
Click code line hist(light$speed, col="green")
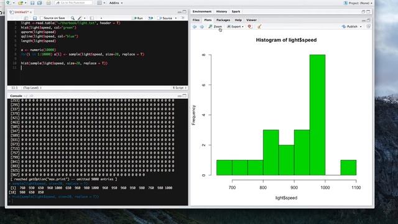point(49,27)
